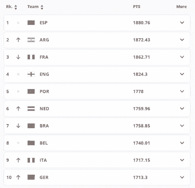
Task: Click the Spain flag icon
Action: point(31,23)
